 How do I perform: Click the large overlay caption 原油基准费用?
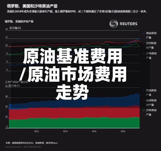(72, 56)
